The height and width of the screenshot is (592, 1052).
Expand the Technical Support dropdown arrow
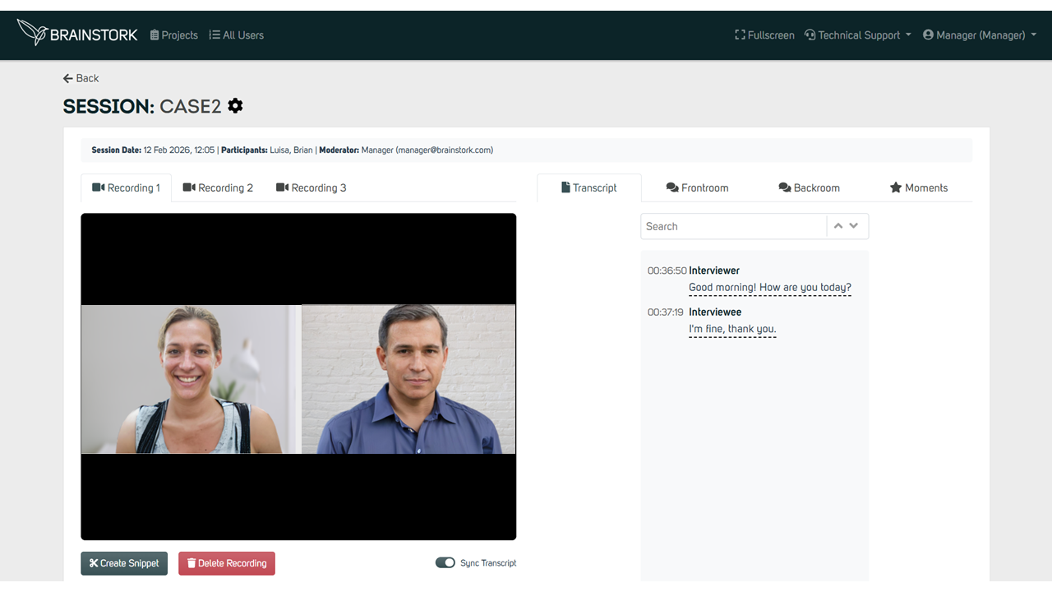(x=908, y=35)
